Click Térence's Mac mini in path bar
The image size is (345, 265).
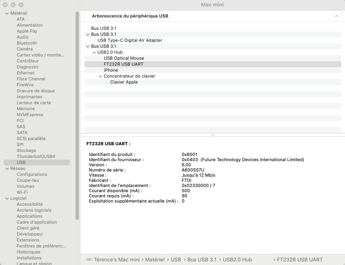click(x=117, y=260)
